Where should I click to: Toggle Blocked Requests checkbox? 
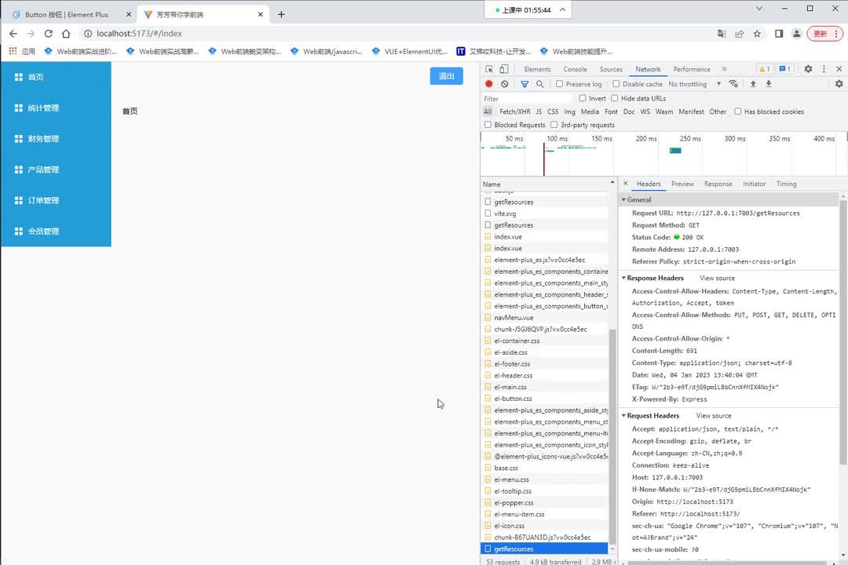coord(488,125)
